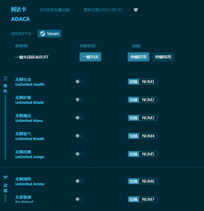Click the 热键启用 button
This screenshot has height=211, width=204.
coord(138,57)
